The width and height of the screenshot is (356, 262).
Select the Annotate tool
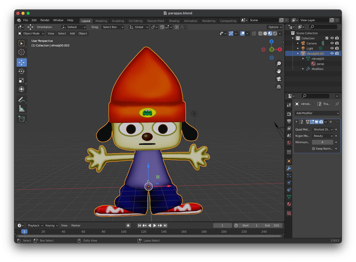(x=21, y=100)
